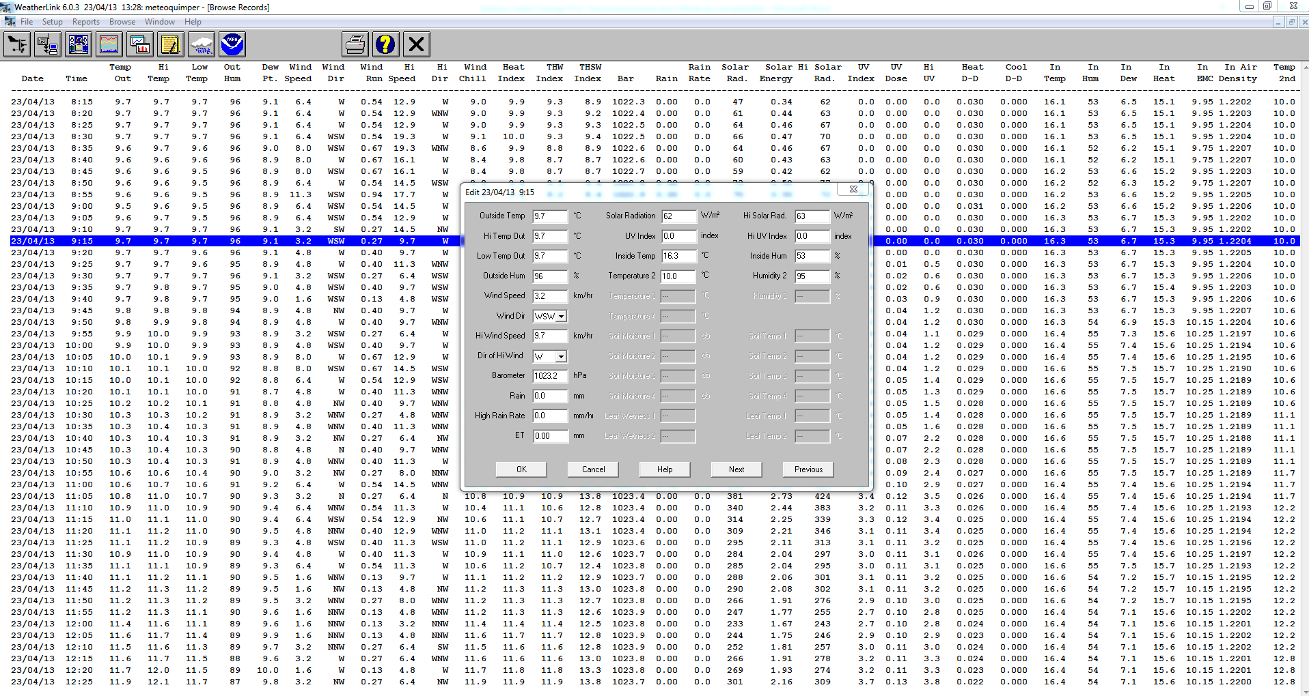This screenshot has height=696, width=1309.
Task: Click the OK button in Edit dialog
Action: [521, 469]
